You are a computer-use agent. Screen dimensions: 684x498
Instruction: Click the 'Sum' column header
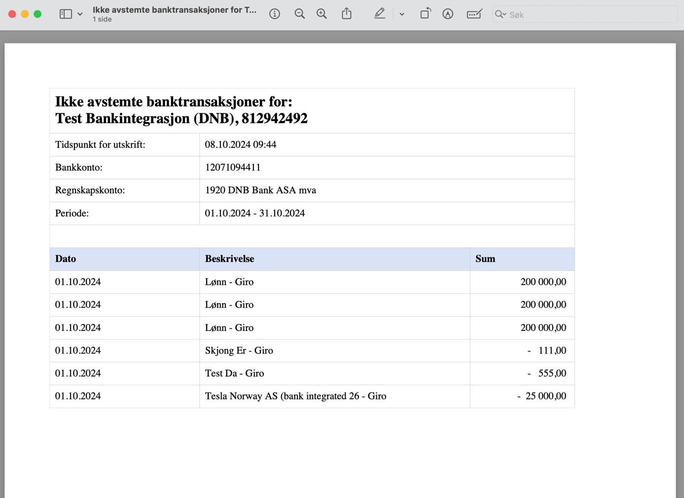tap(485, 259)
